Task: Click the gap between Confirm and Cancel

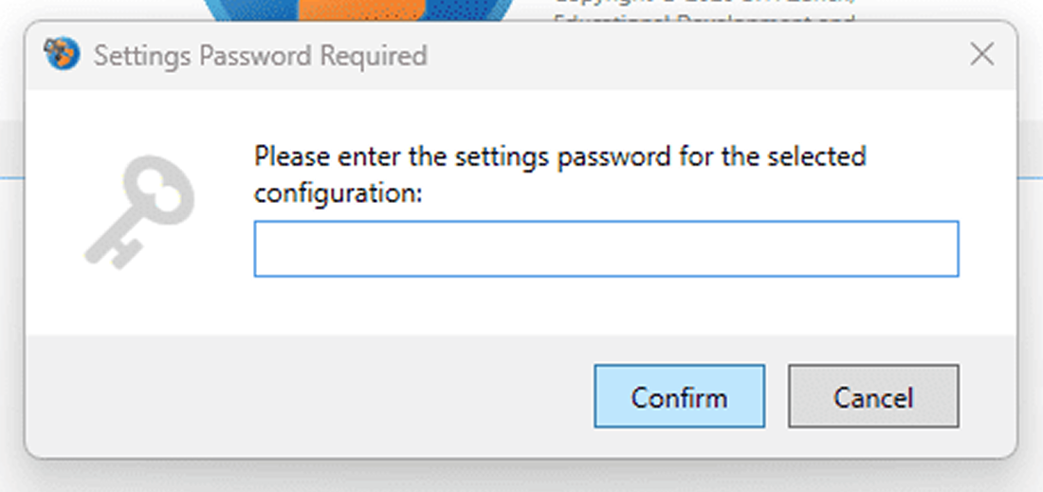Action: (777, 396)
